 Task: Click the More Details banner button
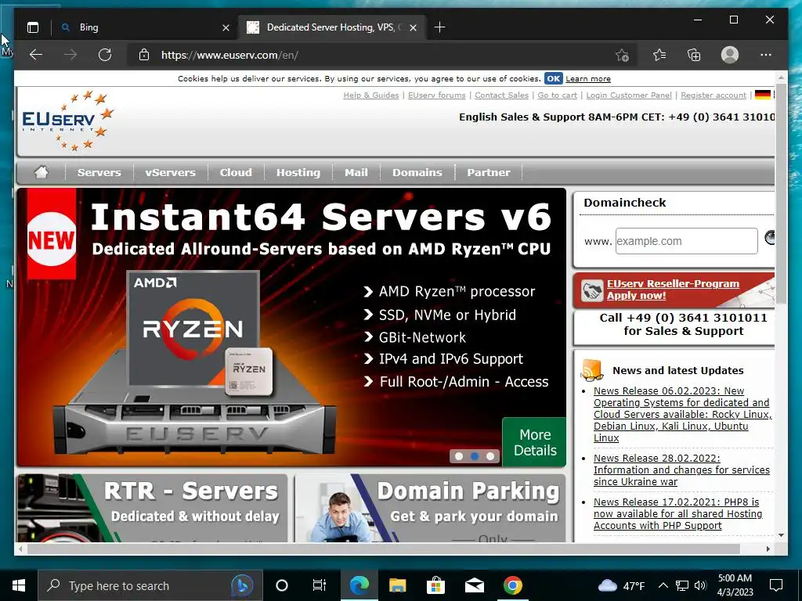click(x=534, y=442)
